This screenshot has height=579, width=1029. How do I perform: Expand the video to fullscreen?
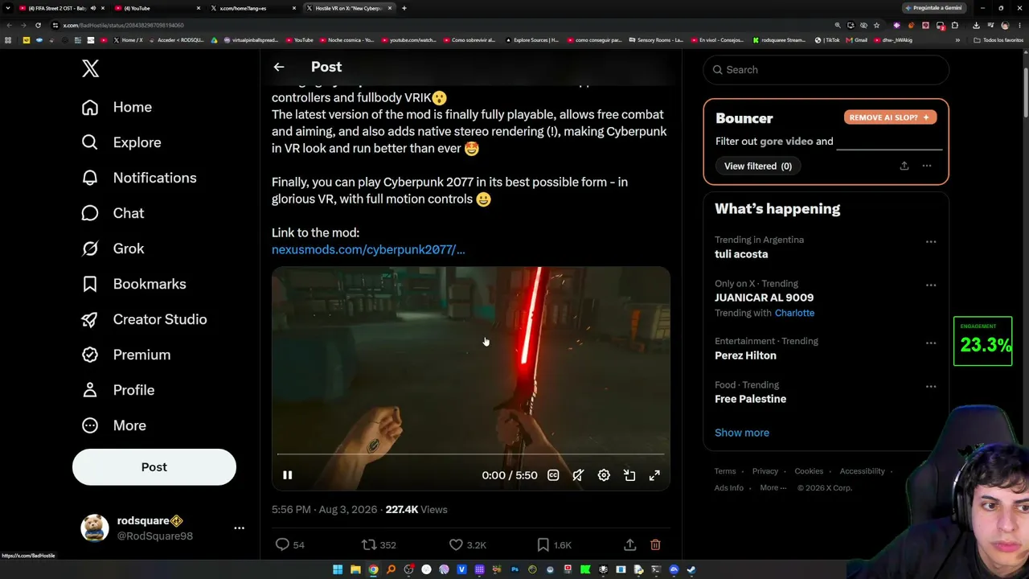(655, 475)
